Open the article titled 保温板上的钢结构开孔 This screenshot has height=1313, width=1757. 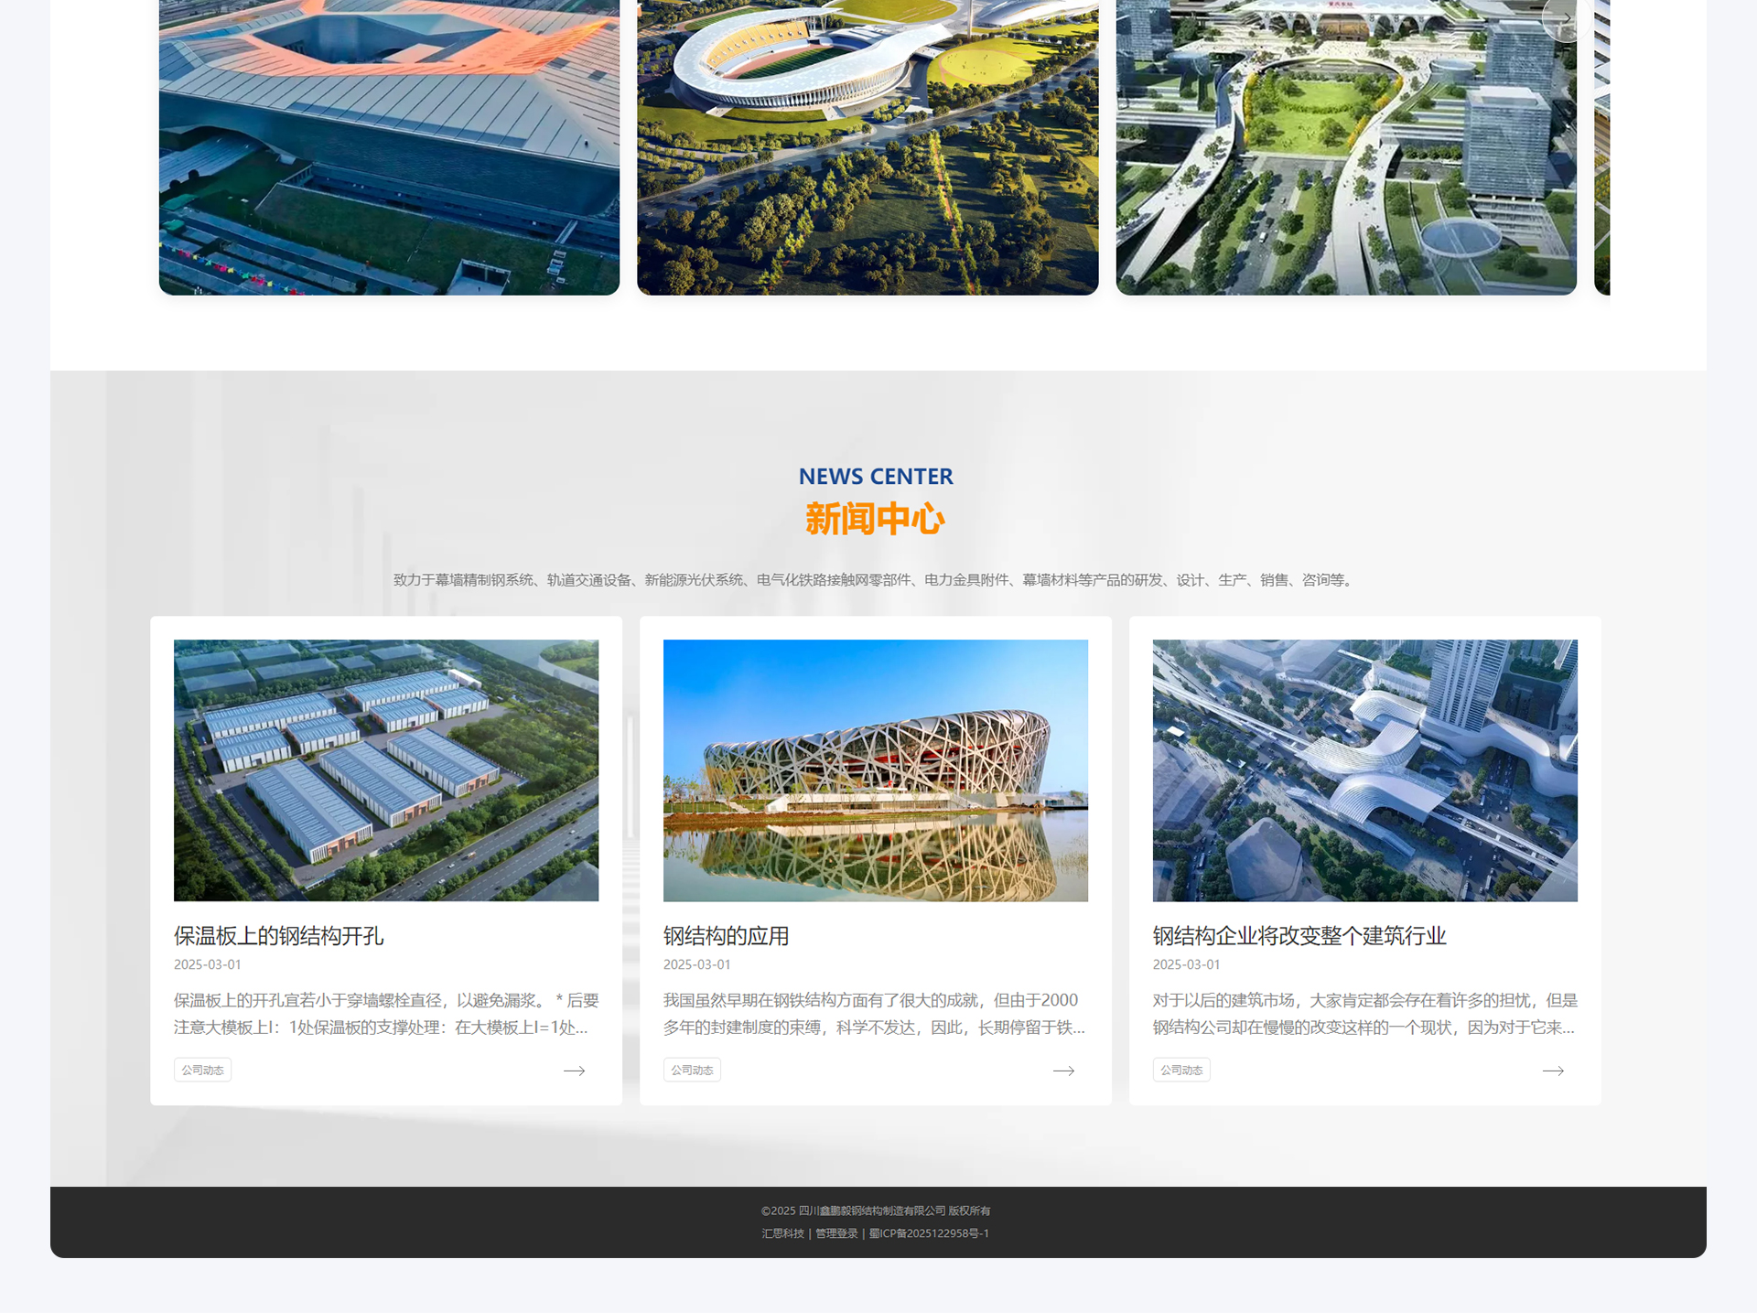click(x=279, y=935)
